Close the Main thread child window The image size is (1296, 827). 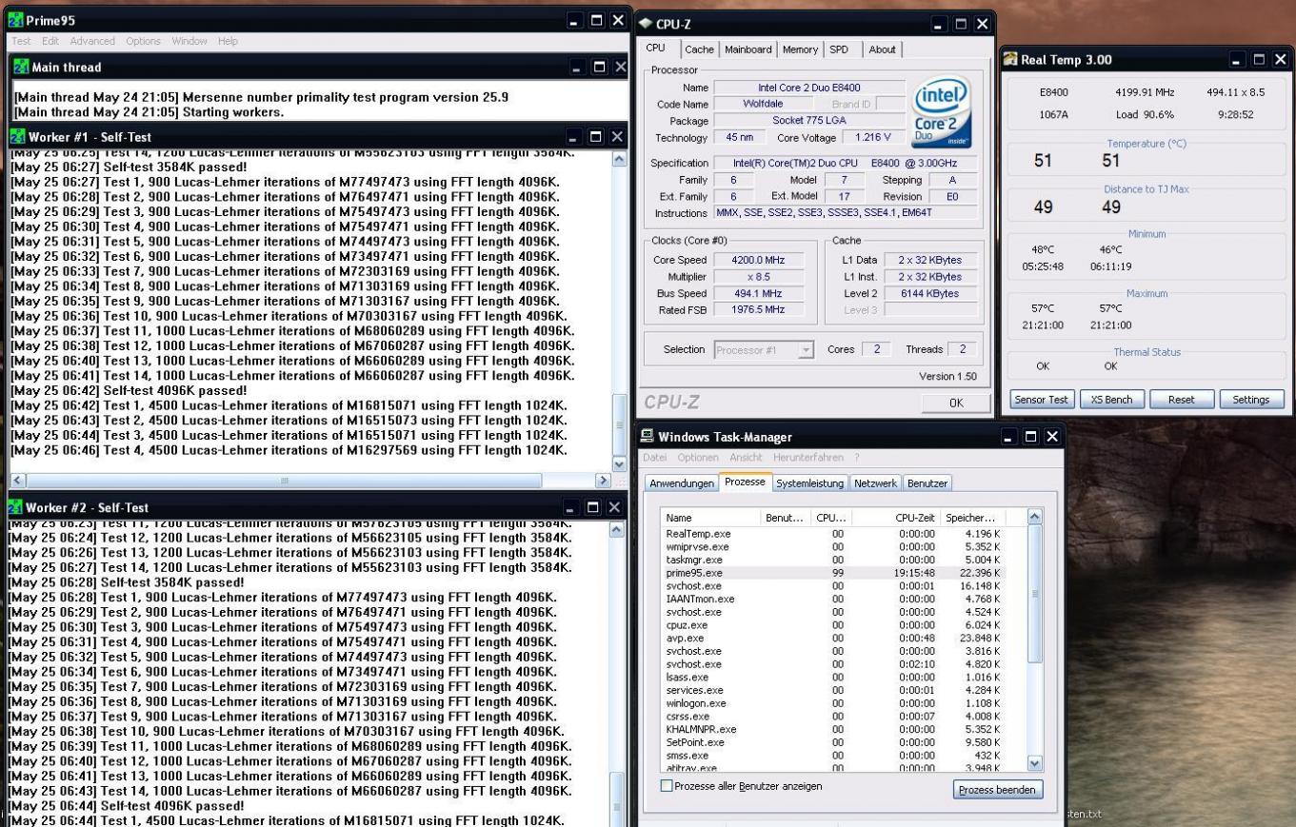click(621, 67)
